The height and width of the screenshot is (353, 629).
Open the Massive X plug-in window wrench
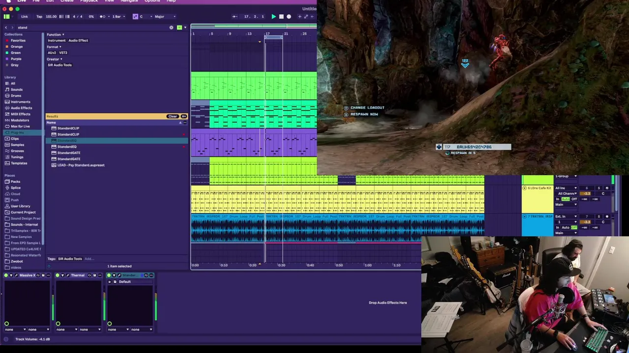point(16,276)
